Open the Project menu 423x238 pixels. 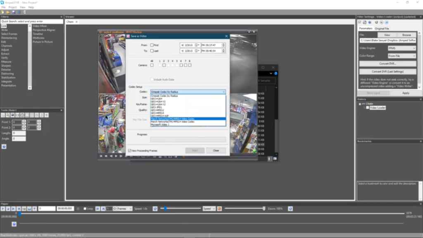(x=12, y=7)
